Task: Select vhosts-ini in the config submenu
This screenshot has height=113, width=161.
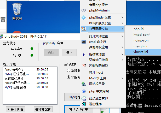Action: pyautogui.click(x=143, y=52)
